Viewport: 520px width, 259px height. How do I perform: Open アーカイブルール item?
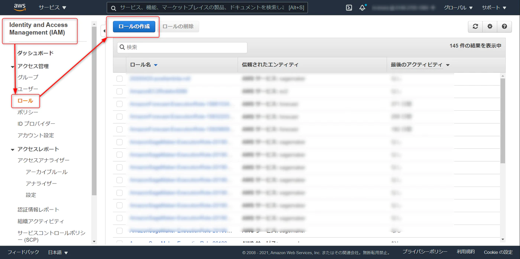(x=46, y=172)
